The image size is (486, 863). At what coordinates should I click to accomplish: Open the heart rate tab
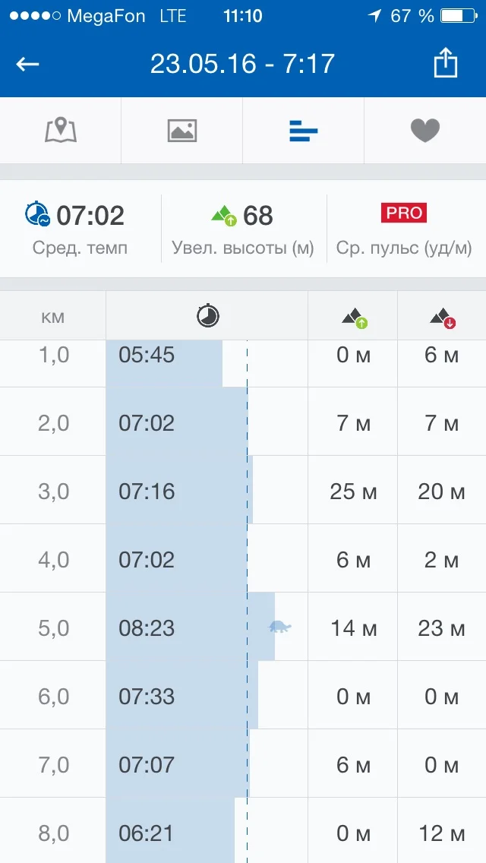coord(425,131)
